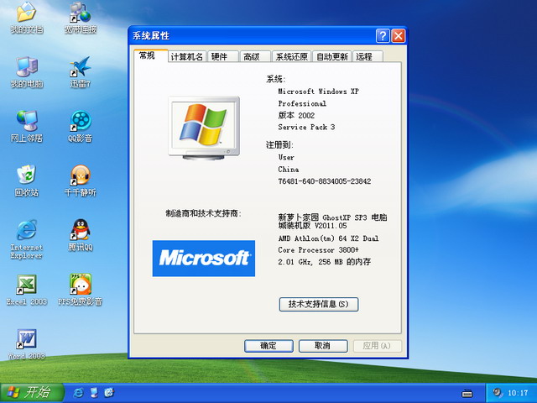Click the User registered name text
537x403 pixels.
click(x=286, y=158)
